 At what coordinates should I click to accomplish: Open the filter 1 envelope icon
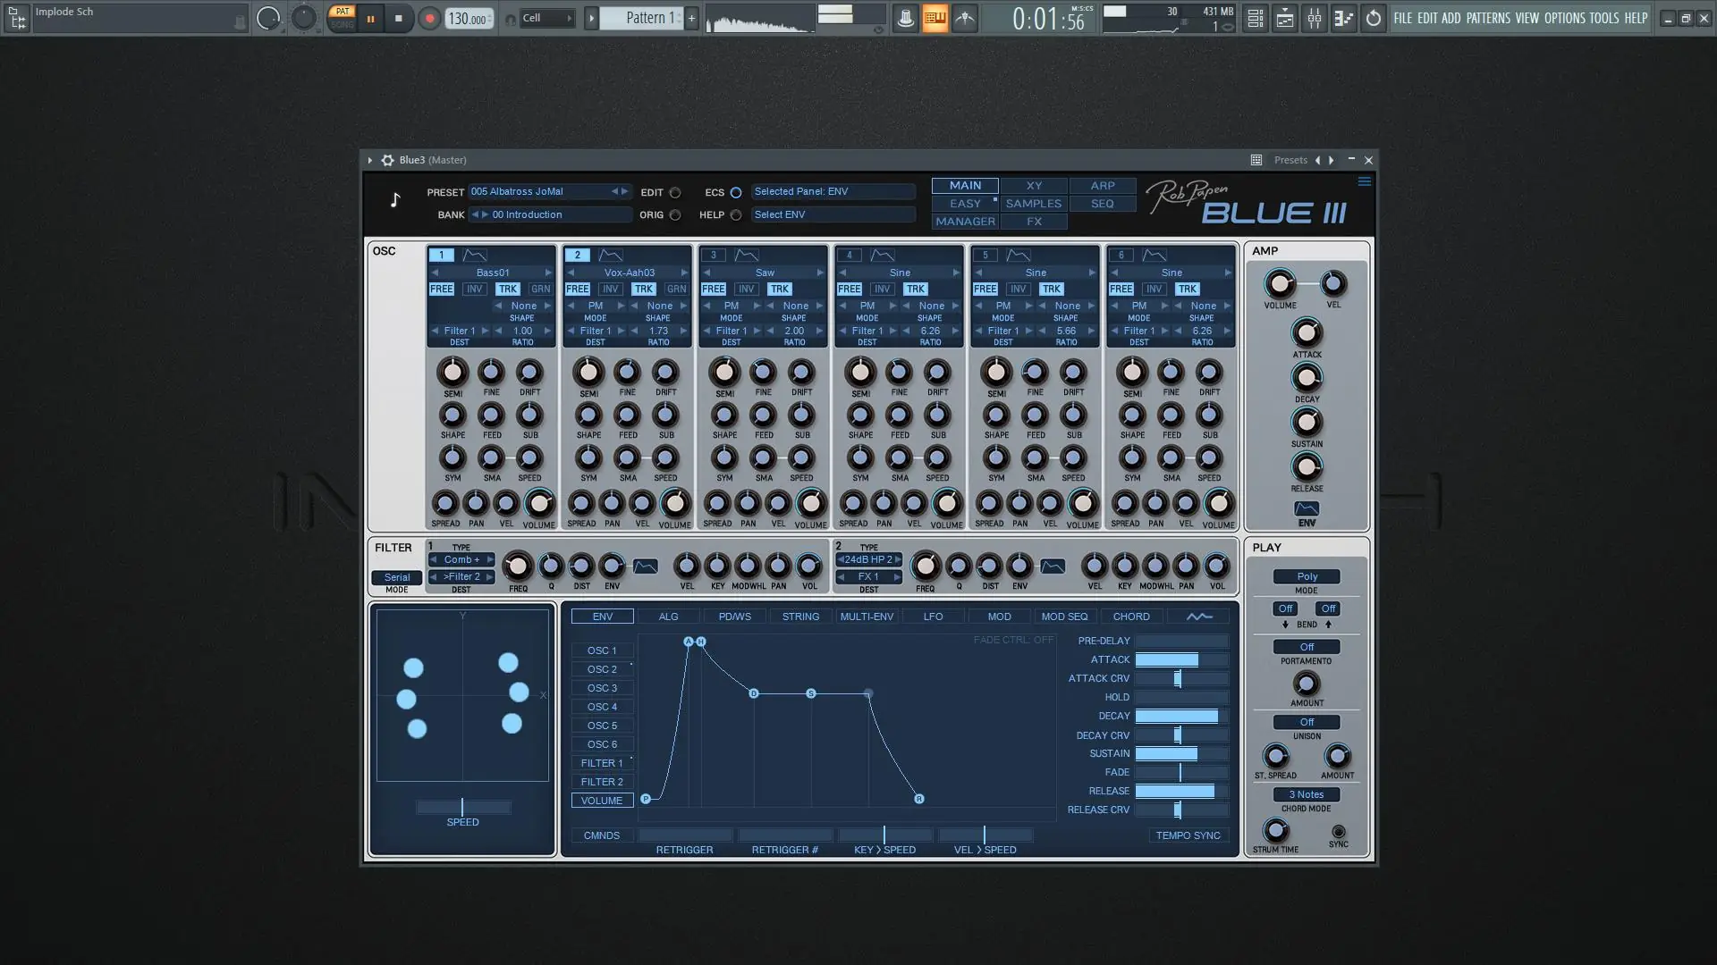click(645, 566)
